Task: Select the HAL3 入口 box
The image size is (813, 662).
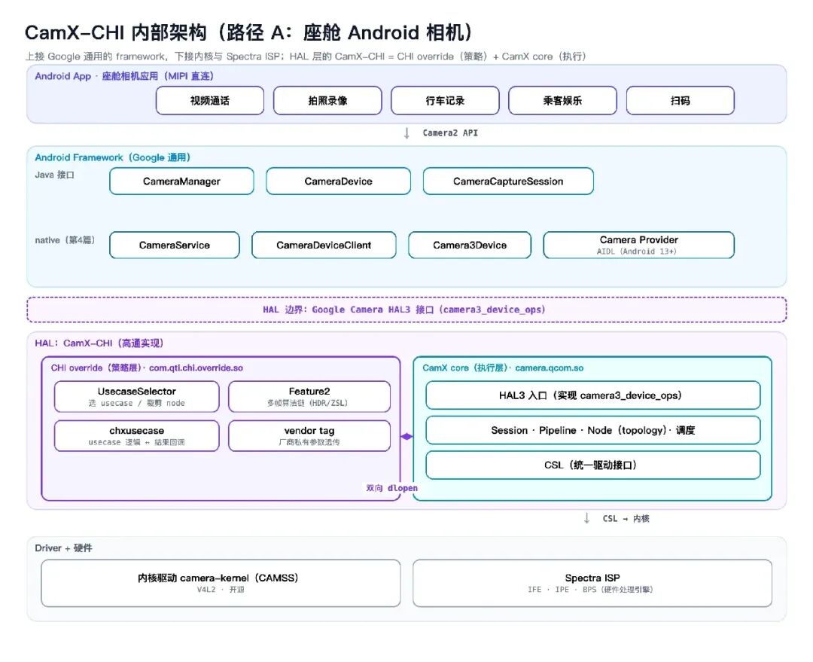Action: point(593,395)
